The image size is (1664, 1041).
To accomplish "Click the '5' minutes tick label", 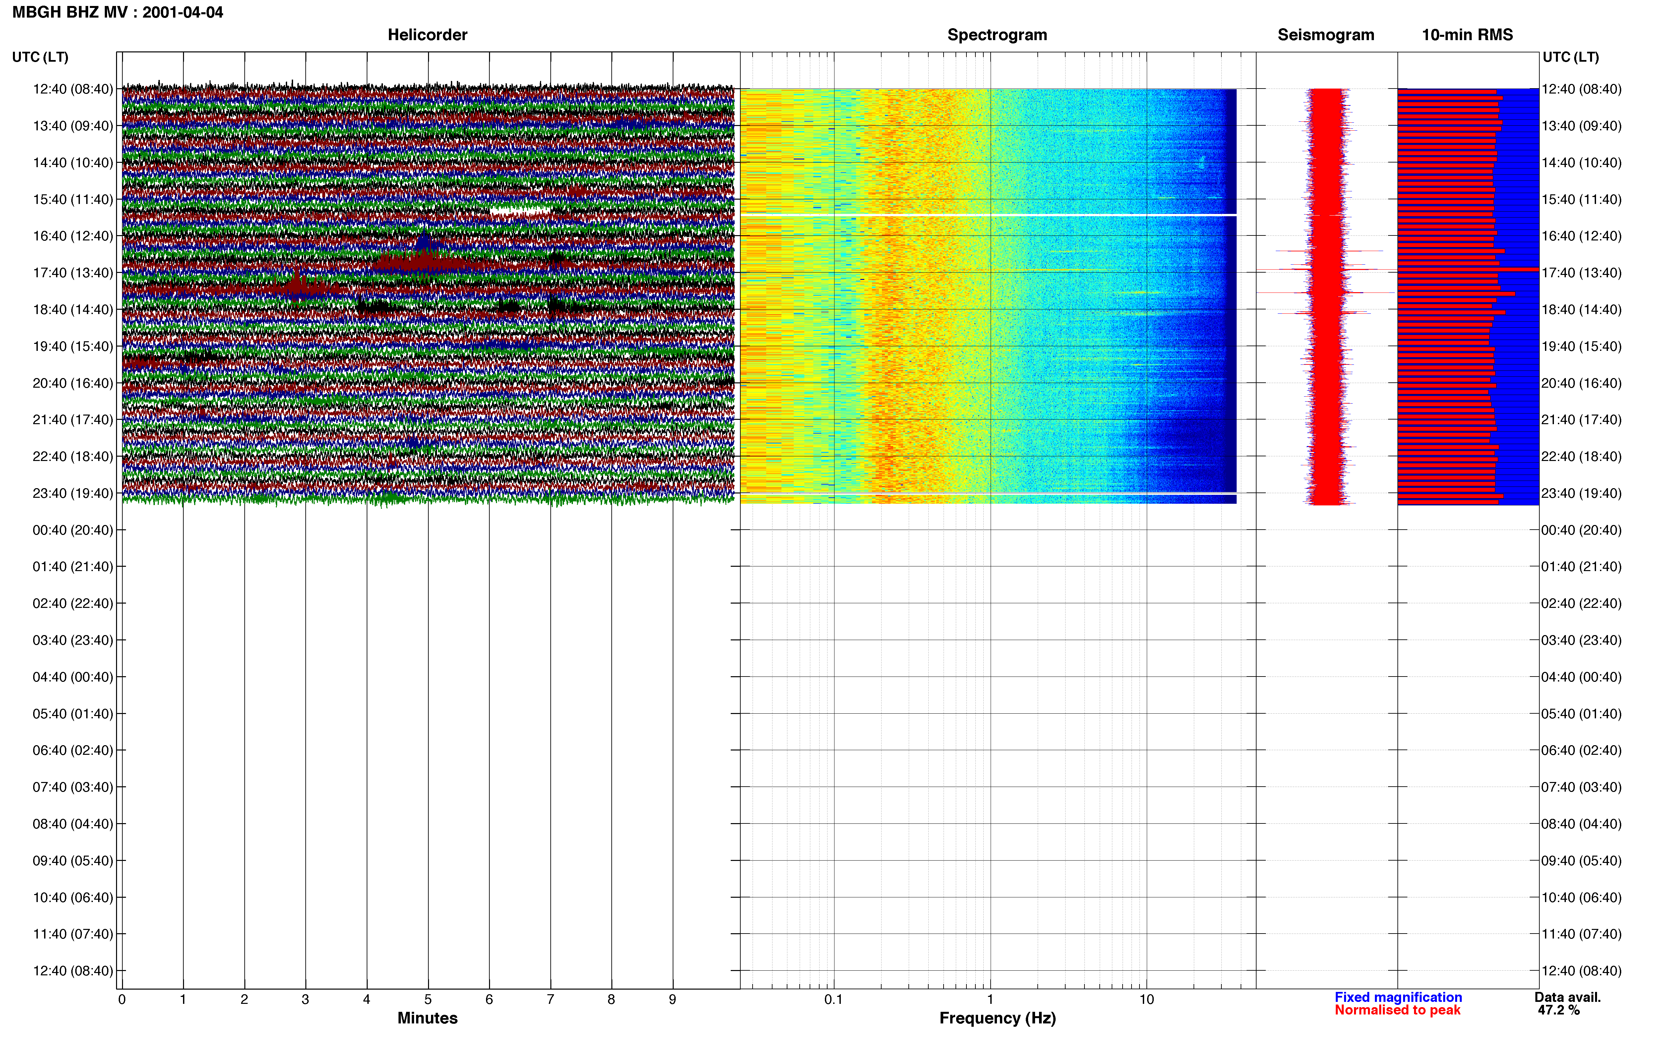I will [428, 999].
